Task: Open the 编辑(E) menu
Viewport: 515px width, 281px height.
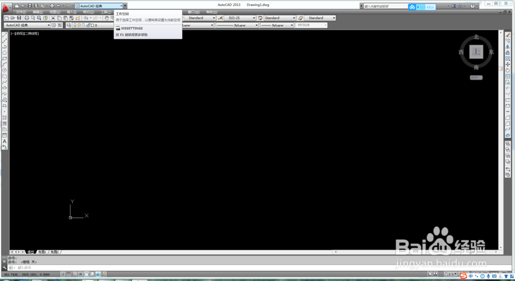Action: tap(38, 12)
